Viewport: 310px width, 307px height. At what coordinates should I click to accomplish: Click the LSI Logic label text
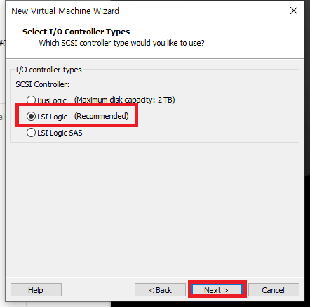[x=52, y=117]
